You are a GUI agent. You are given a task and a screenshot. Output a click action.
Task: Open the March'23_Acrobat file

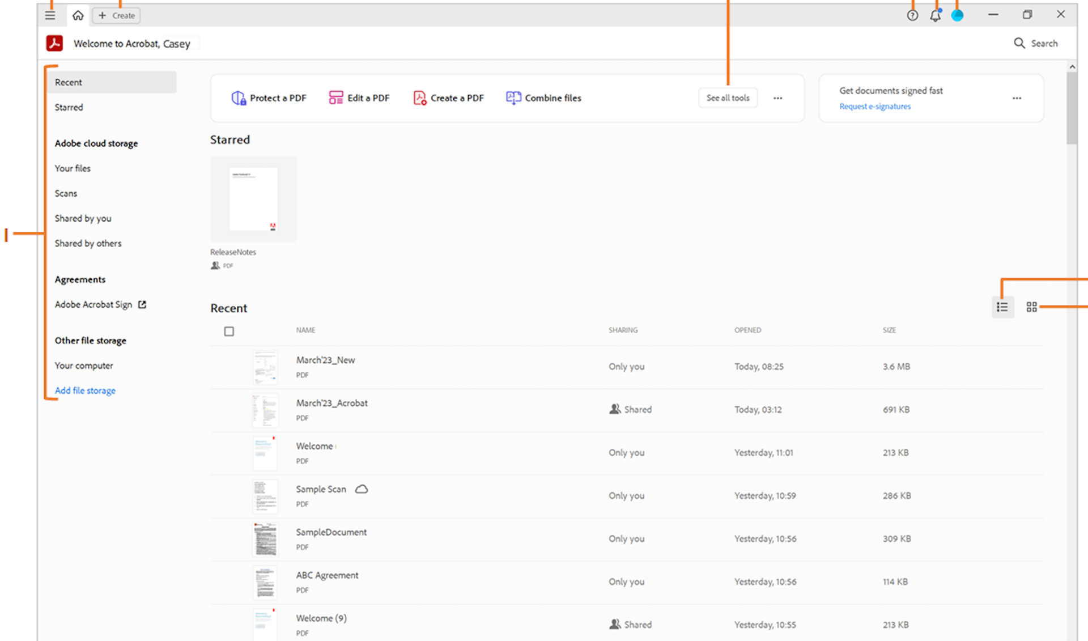pyautogui.click(x=331, y=403)
